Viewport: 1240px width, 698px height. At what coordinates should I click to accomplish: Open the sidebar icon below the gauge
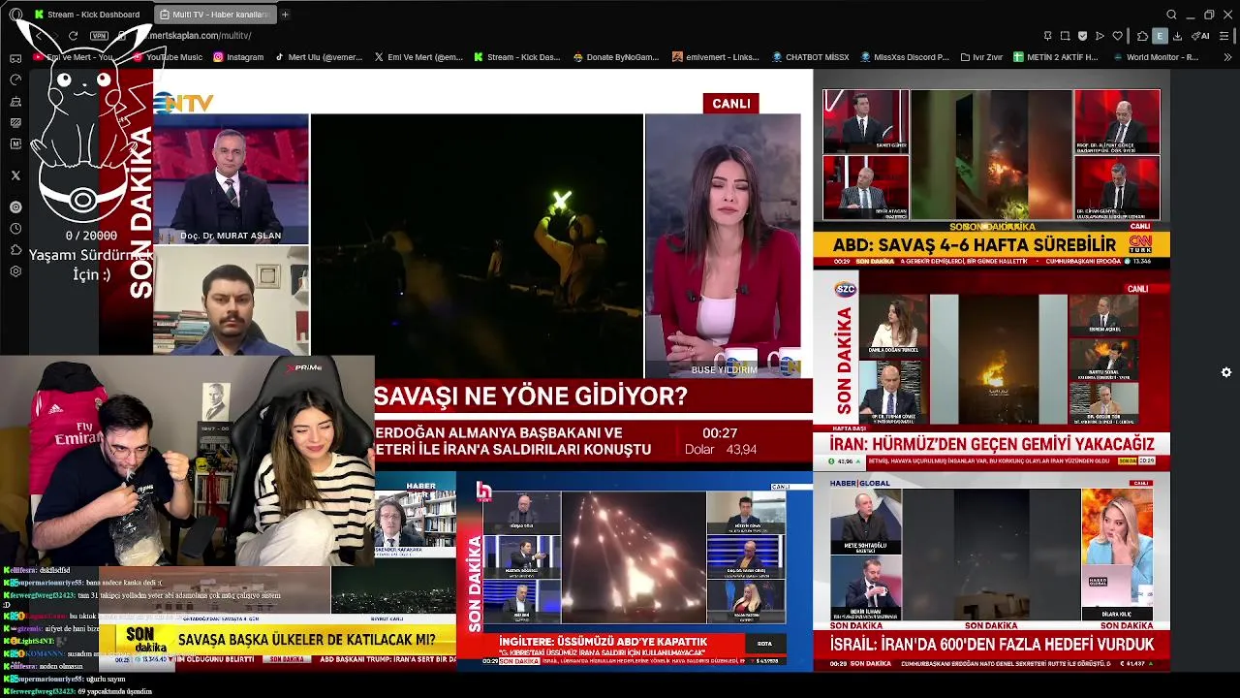15,101
